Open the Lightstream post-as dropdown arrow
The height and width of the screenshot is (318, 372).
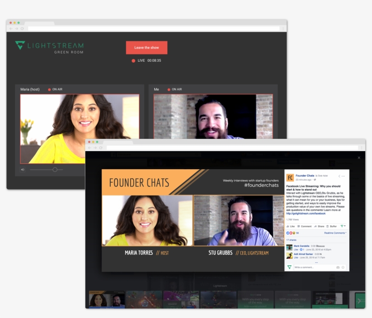[343, 226]
